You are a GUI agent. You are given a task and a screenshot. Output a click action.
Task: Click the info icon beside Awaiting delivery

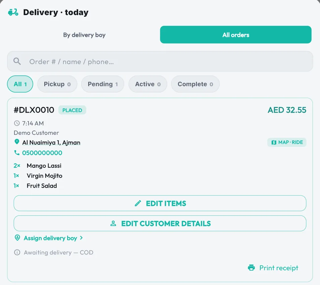pos(17,252)
